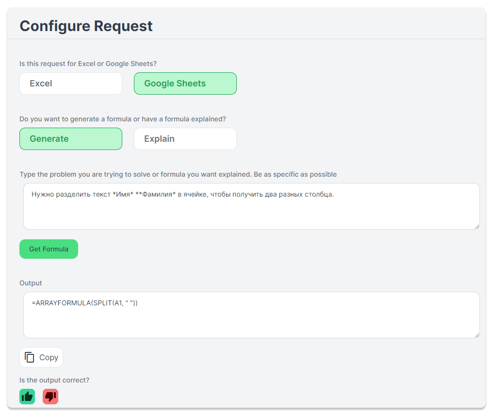Image resolution: width=493 pixels, height=415 pixels.
Task: Focus the problem description text box
Action: [251, 214]
